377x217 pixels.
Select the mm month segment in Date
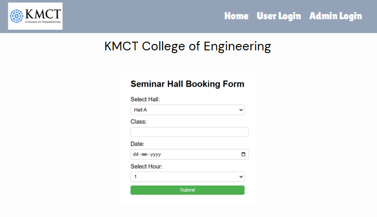click(144, 154)
